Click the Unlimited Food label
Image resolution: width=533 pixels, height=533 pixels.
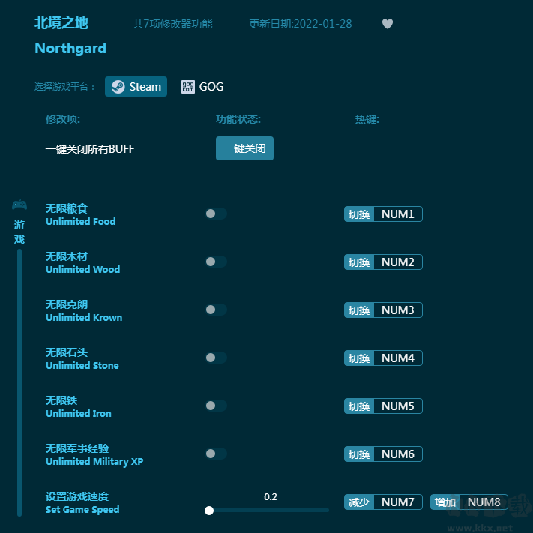pyautogui.click(x=80, y=222)
